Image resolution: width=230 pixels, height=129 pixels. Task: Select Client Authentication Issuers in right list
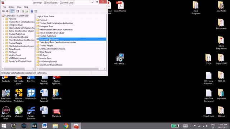[52, 49]
